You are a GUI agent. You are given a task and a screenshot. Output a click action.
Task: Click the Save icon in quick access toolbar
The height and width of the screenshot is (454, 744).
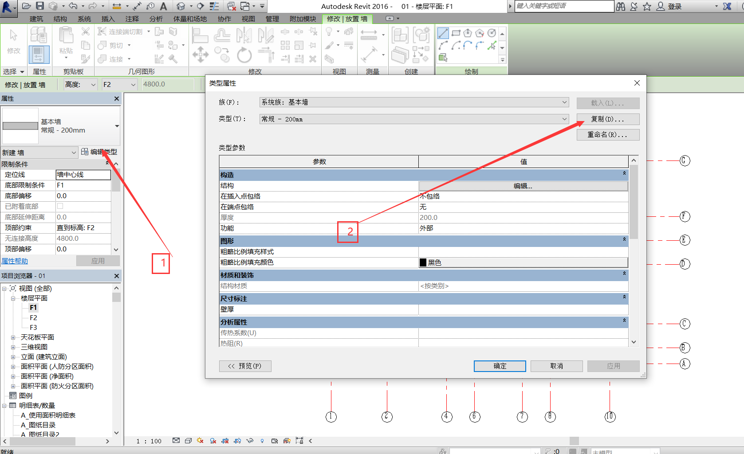click(x=40, y=6)
